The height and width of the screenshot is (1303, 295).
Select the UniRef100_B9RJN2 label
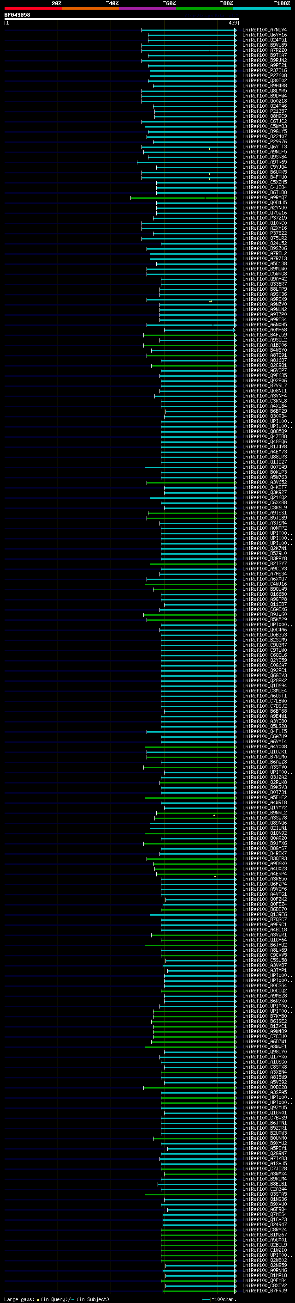(x=265, y=60)
